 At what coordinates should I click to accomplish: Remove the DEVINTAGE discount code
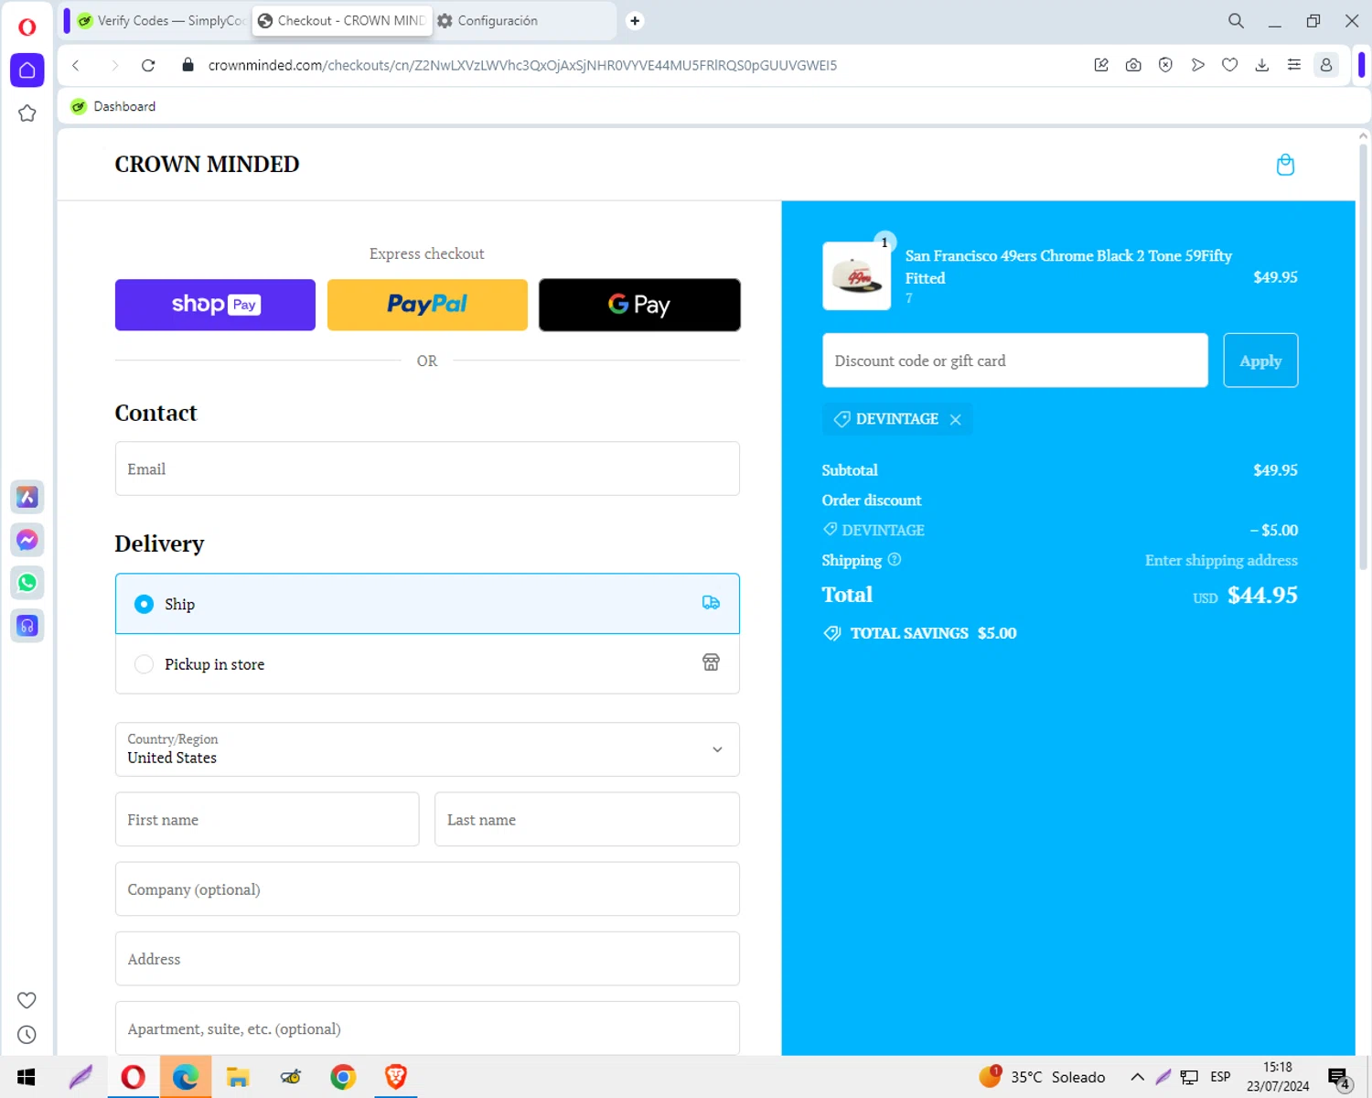[956, 419]
